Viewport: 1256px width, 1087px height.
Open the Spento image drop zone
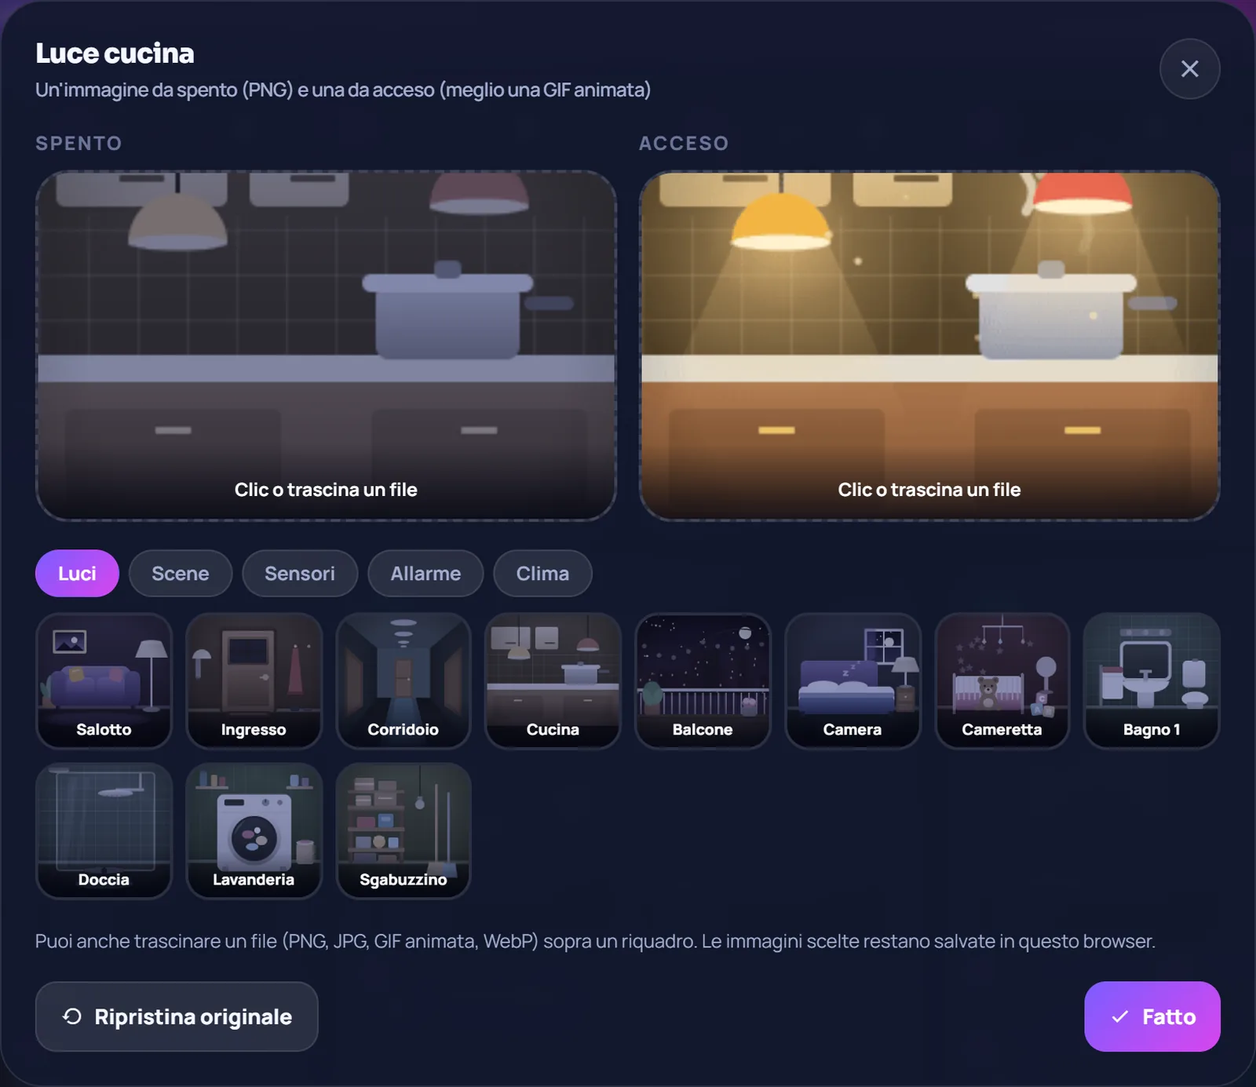pos(326,345)
